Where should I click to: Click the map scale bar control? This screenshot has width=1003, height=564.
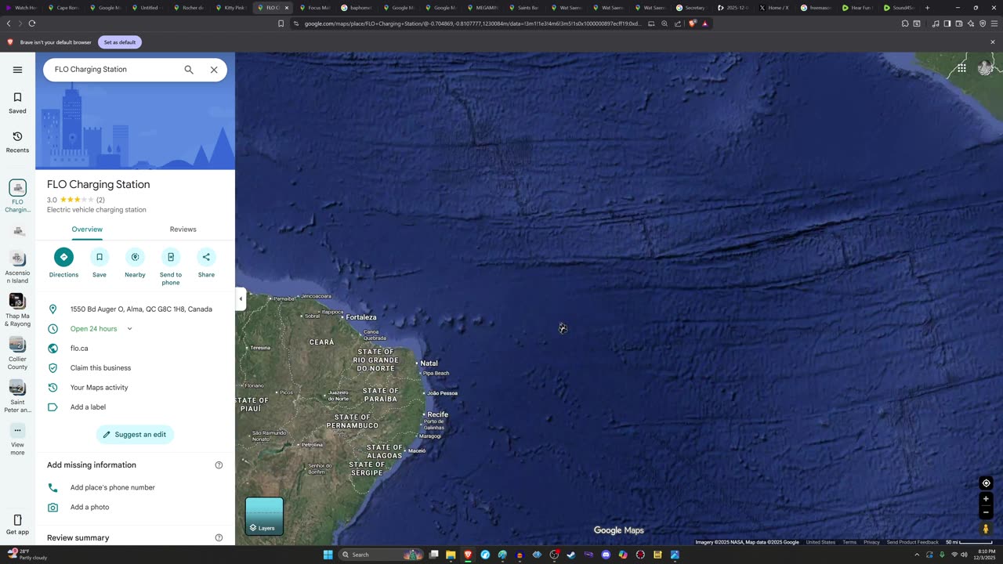[969, 542]
